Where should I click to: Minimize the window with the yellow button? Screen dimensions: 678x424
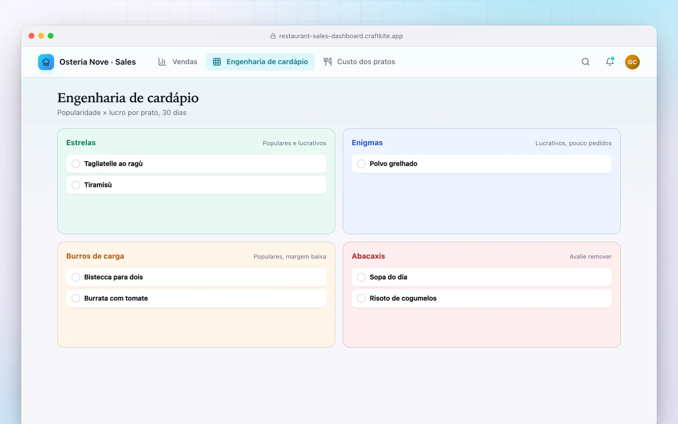point(41,36)
